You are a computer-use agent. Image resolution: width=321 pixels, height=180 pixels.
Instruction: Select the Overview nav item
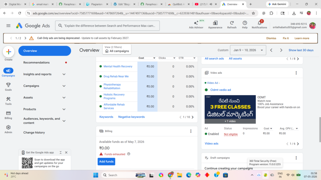(45, 51)
